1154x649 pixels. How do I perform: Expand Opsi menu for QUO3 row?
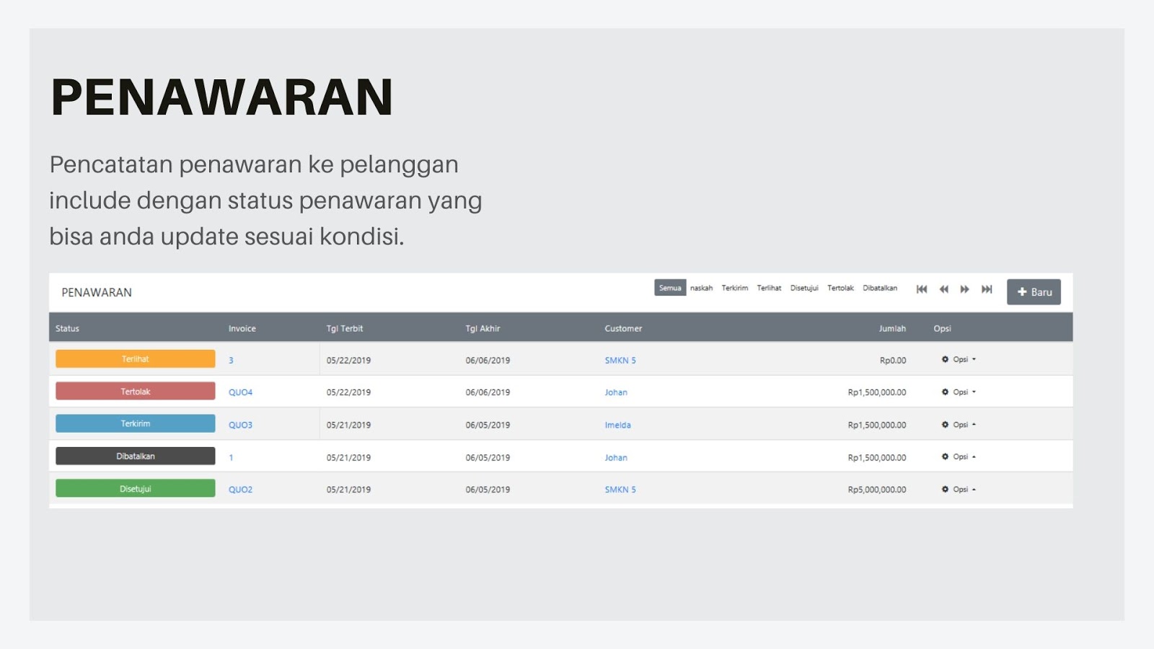pyautogui.click(x=959, y=425)
